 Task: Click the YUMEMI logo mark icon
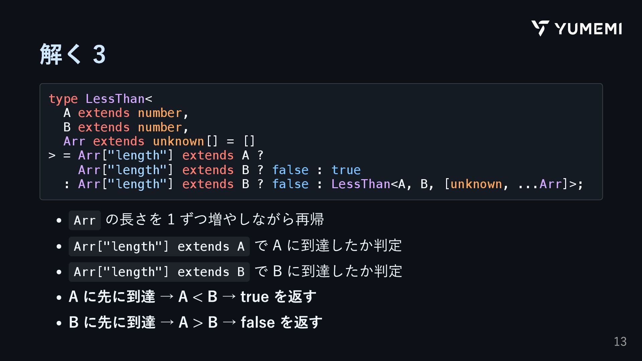pos(540,28)
